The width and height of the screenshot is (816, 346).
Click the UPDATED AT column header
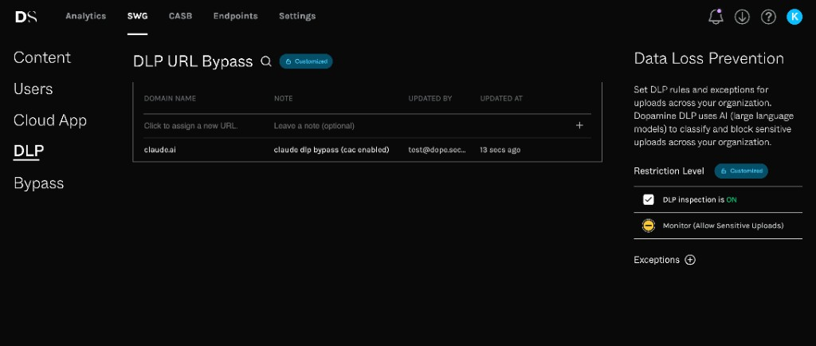pyautogui.click(x=501, y=98)
